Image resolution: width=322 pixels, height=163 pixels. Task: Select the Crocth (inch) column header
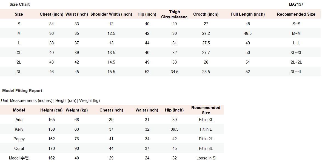click(206, 14)
